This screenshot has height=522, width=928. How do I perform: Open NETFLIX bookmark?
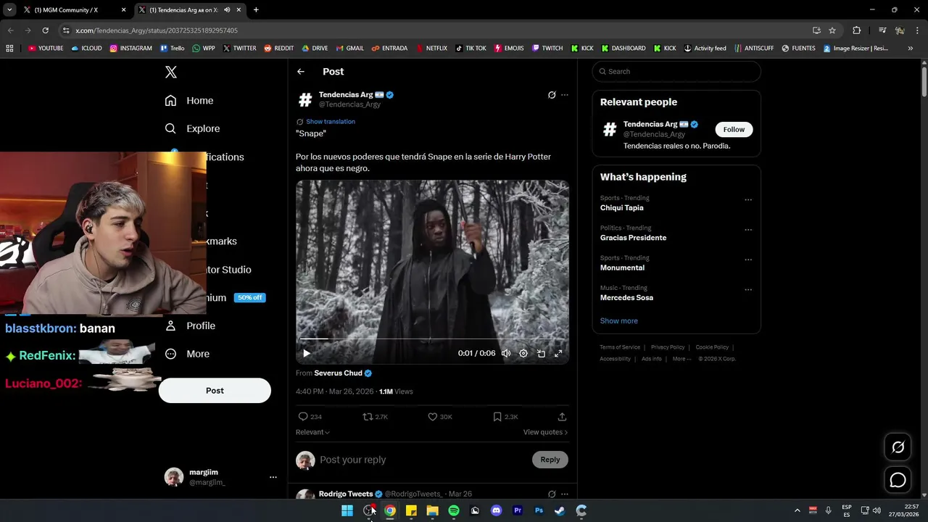pos(431,49)
